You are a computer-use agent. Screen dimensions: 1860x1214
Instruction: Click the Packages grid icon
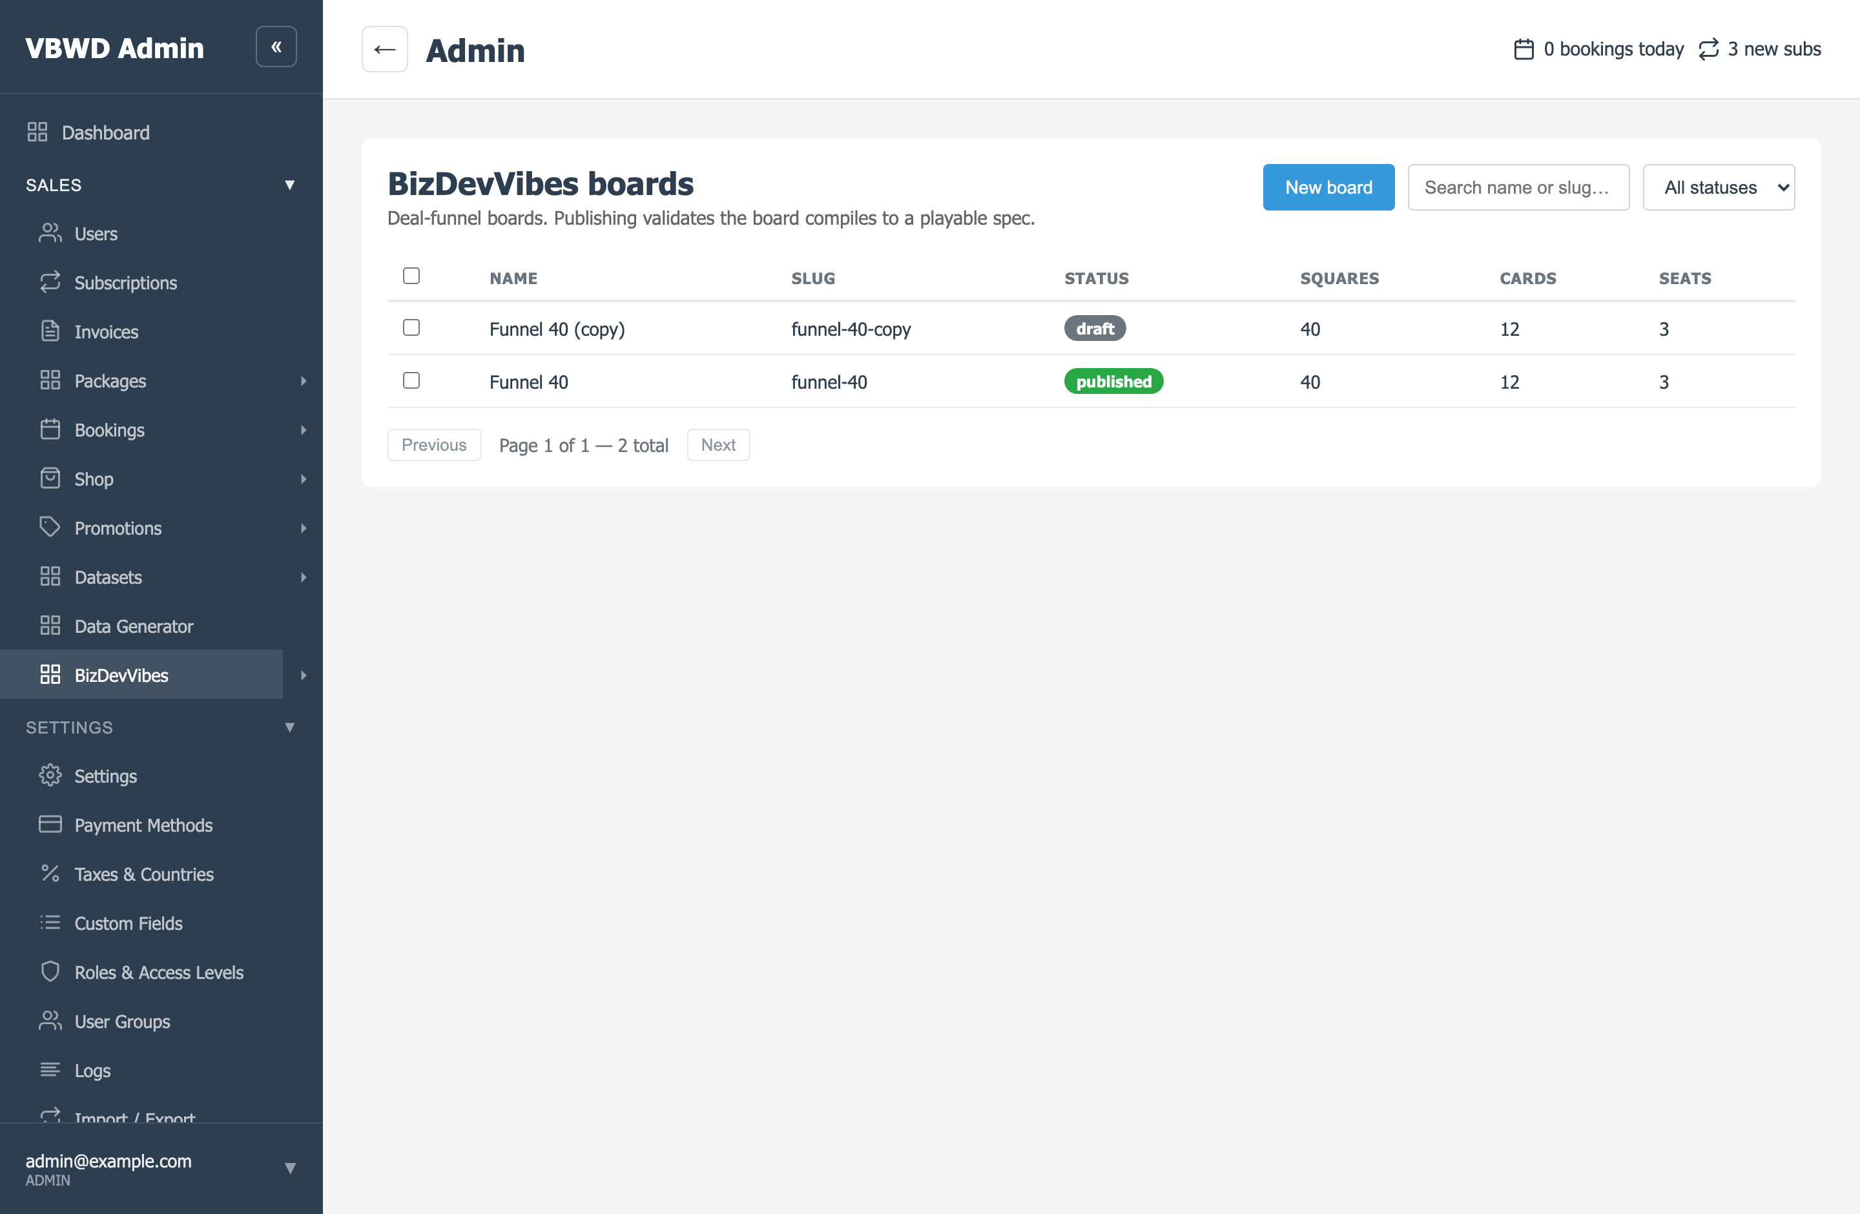pos(50,380)
